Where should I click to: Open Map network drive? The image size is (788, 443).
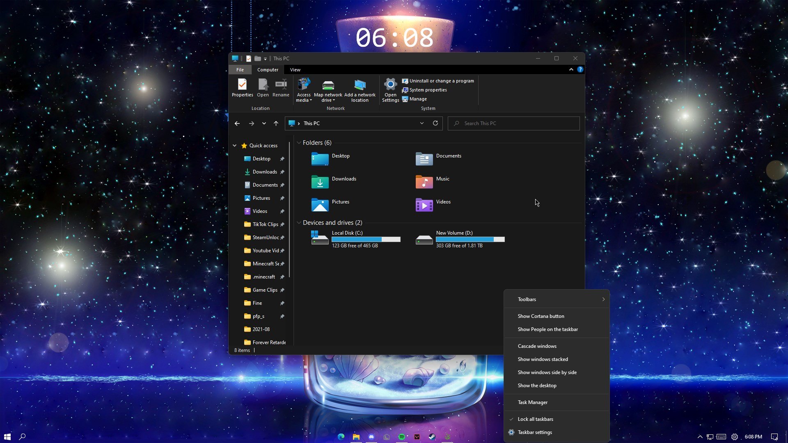coord(328,85)
